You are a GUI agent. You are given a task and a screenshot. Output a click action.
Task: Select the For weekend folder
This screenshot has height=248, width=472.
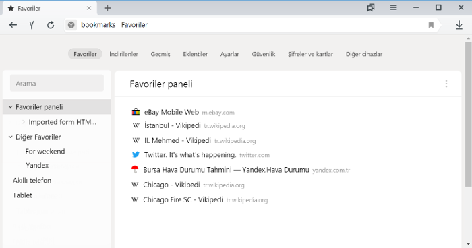point(45,152)
